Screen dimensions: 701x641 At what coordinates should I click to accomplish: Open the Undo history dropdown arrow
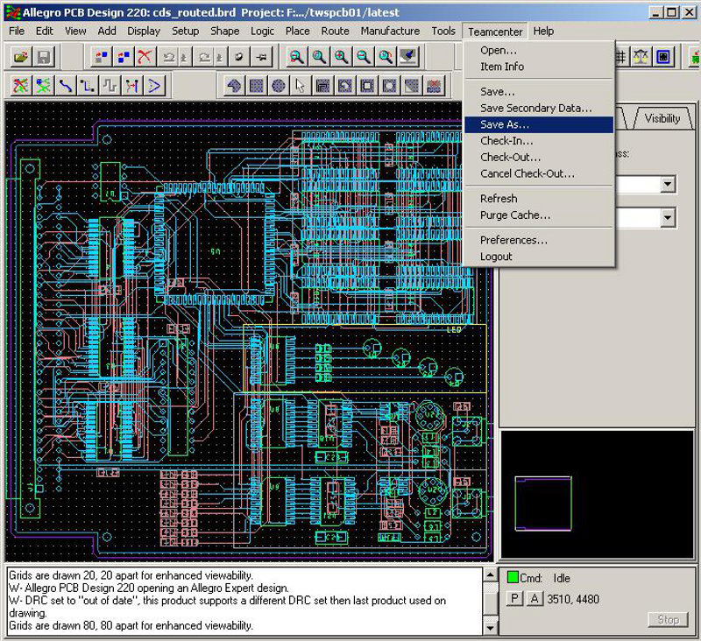tap(184, 57)
